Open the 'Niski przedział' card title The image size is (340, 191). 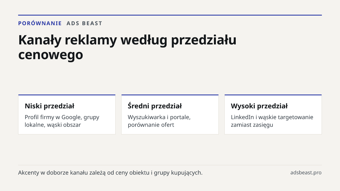50,106
